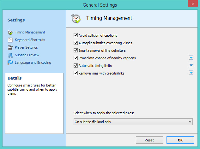Uncheck Avoid collision of captions
The image size is (200, 149).
tap(76, 35)
